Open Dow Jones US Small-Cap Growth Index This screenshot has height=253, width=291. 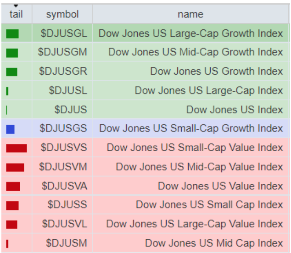pyautogui.click(x=191, y=129)
